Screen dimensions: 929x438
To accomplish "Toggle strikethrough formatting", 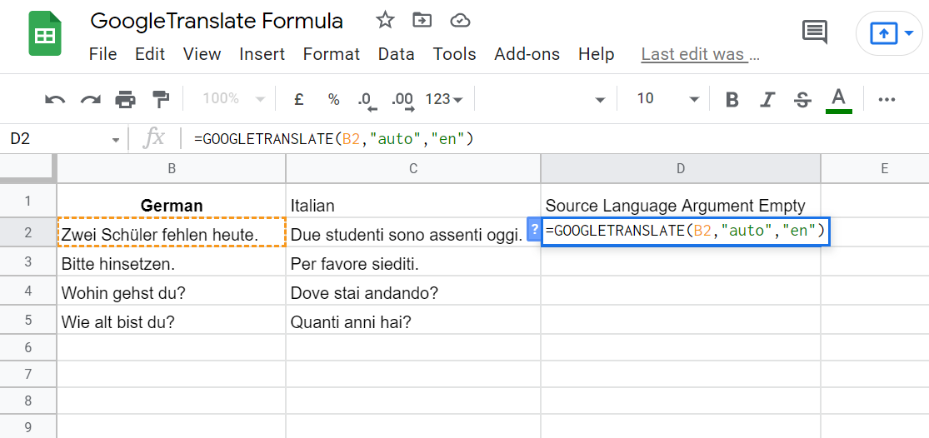I will (x=802, y=100).
